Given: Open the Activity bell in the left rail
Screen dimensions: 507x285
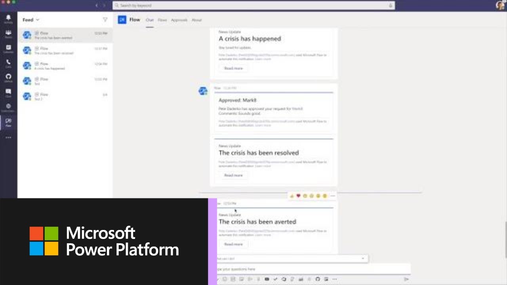Looking at the screenshot, I should (x=8, y=19).
